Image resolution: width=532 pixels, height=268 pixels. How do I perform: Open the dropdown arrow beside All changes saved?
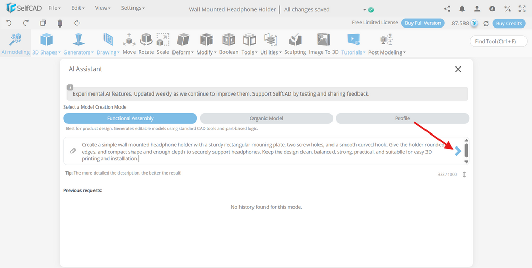tap(365, 10)
